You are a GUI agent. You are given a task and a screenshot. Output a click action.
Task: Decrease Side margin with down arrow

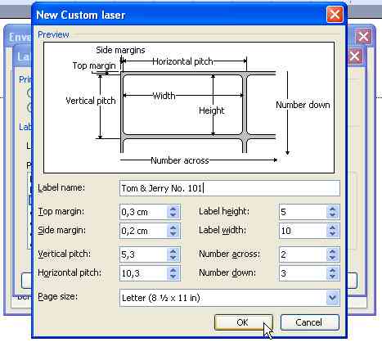[173, 234]
